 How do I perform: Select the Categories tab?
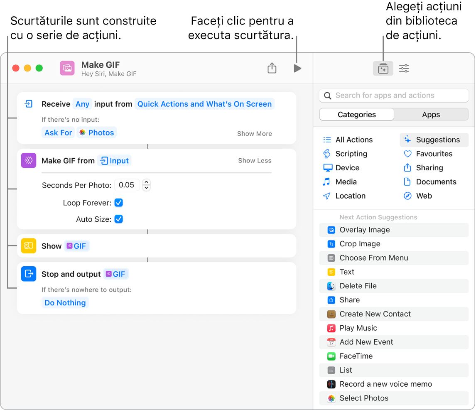[x=356, y=115]
